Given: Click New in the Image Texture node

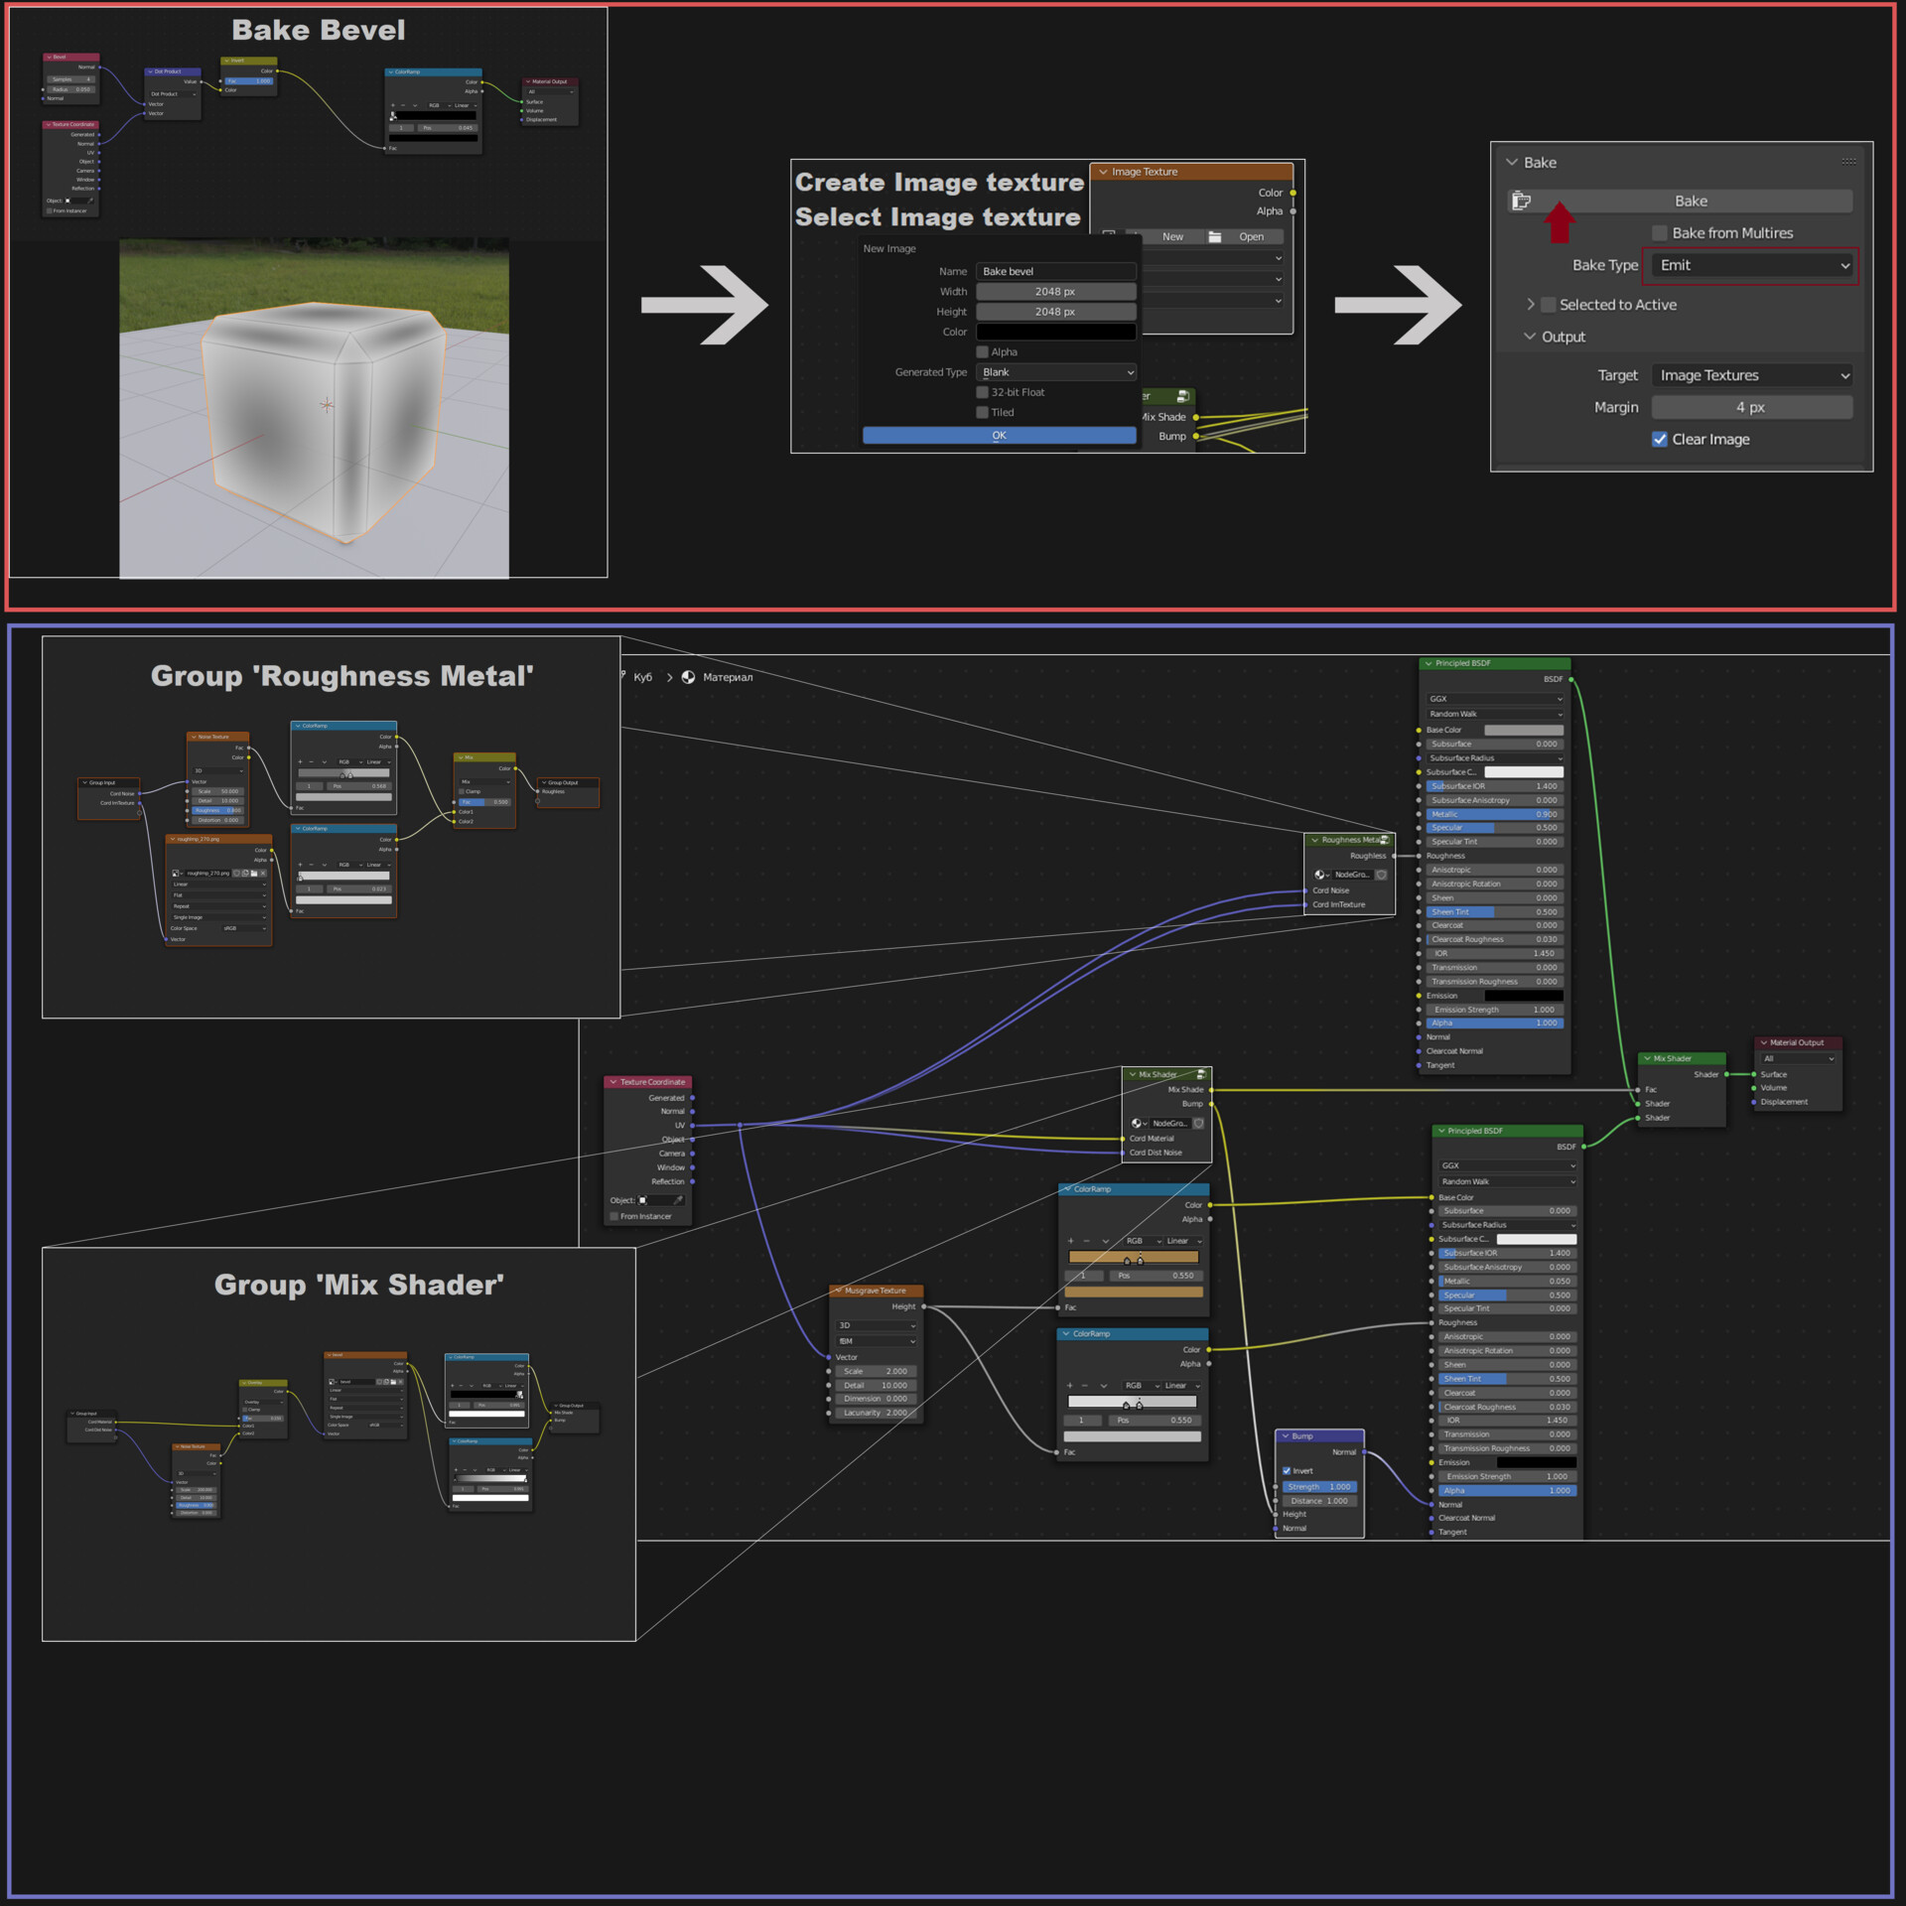Looking at the screenshot, I should [x=1172, y=236].
